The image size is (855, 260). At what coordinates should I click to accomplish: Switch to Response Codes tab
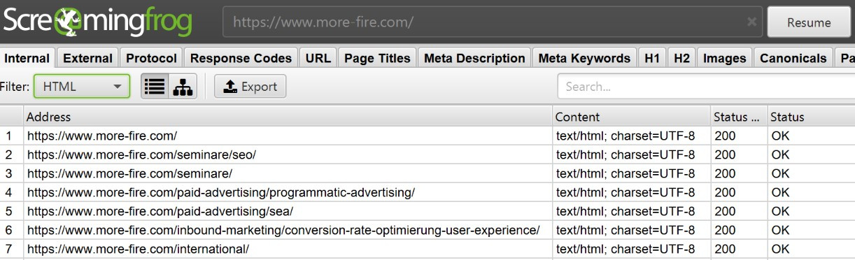click(241, 58)
